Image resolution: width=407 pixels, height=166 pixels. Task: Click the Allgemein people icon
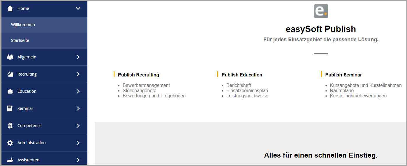click(10, 57)
